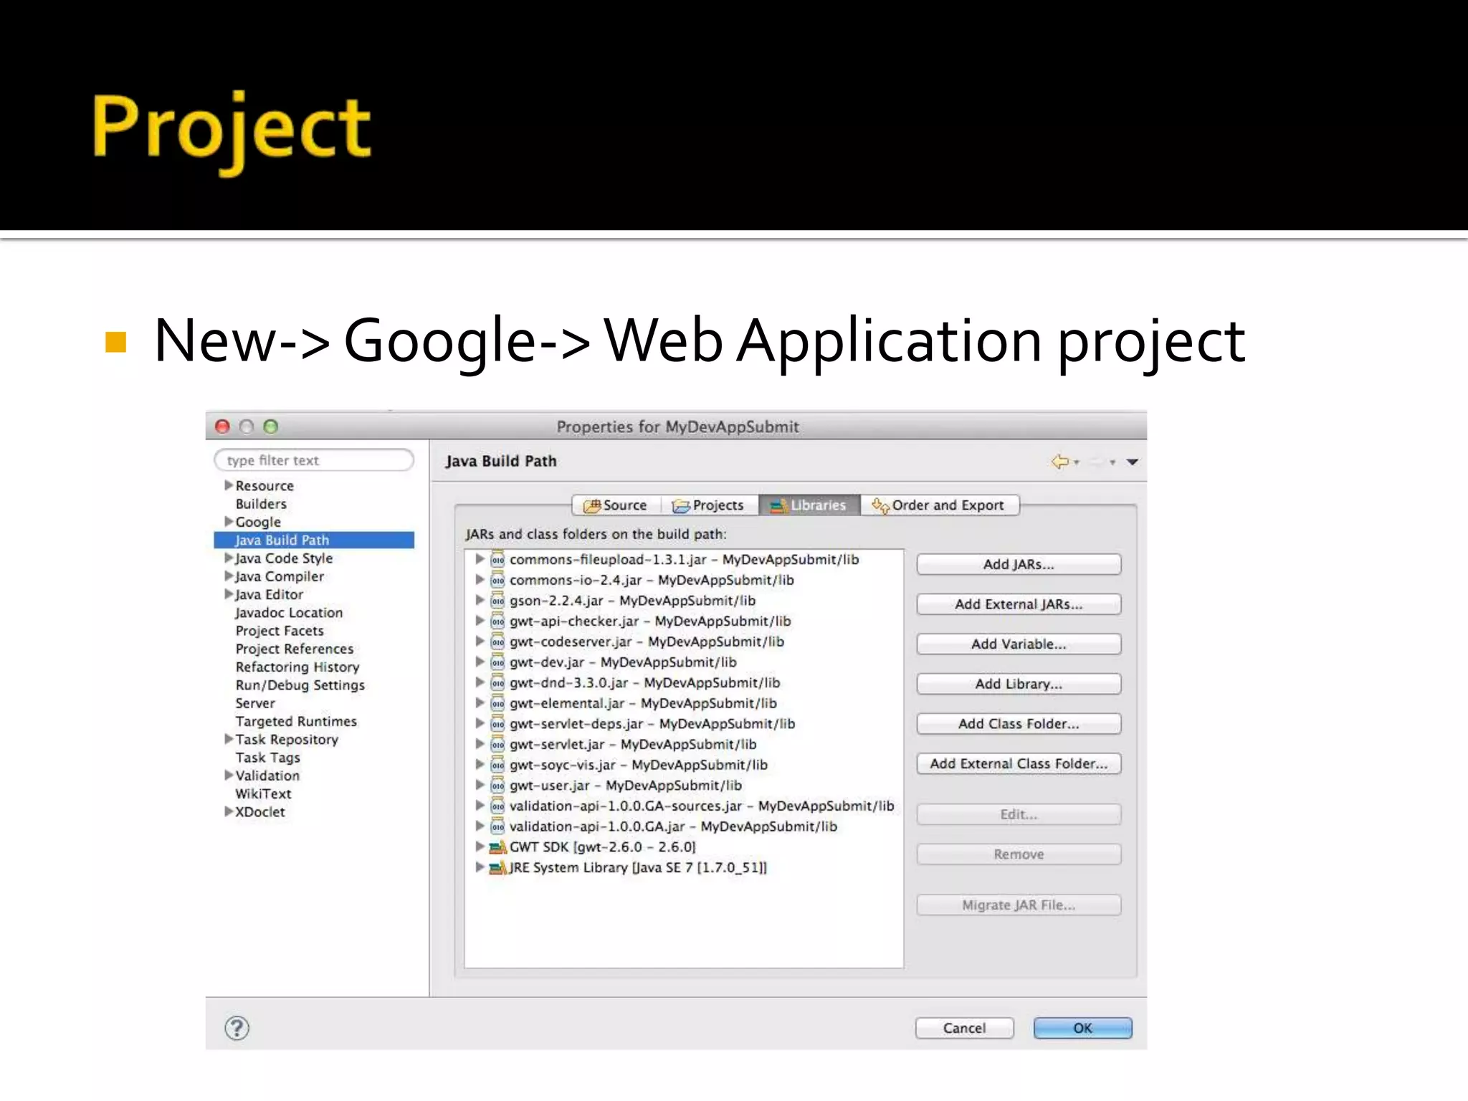Click the jar icon for gwt-servlet-deps.jar

497,724
